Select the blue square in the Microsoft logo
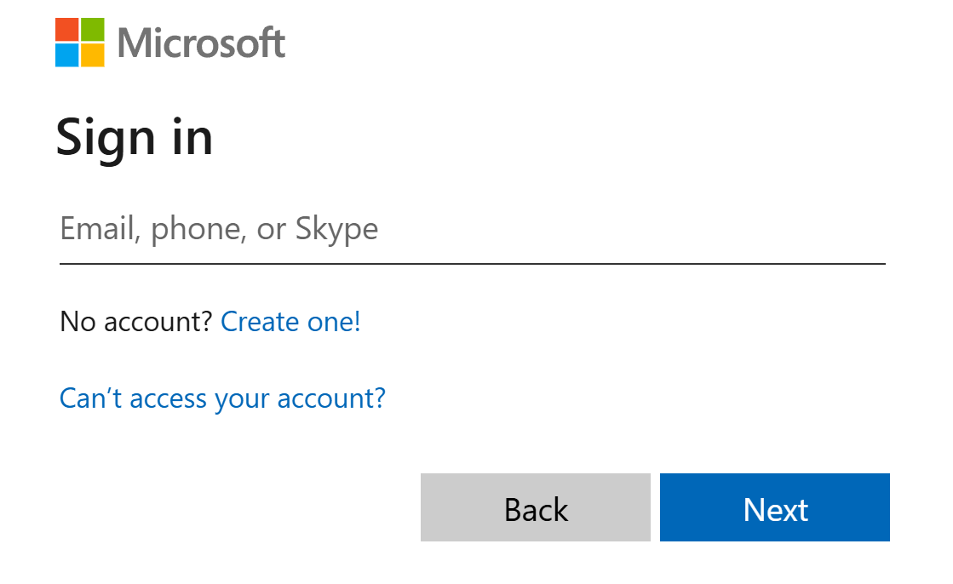The width and height of the screenshot is (953, 584). (x=66, y=54)
